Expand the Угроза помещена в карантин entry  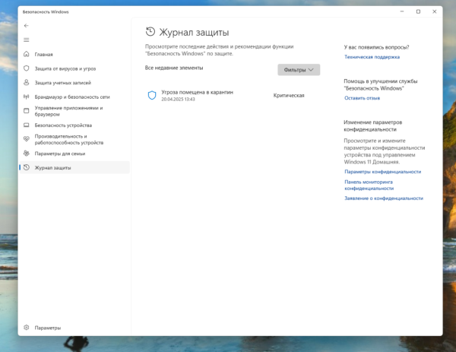233,96
